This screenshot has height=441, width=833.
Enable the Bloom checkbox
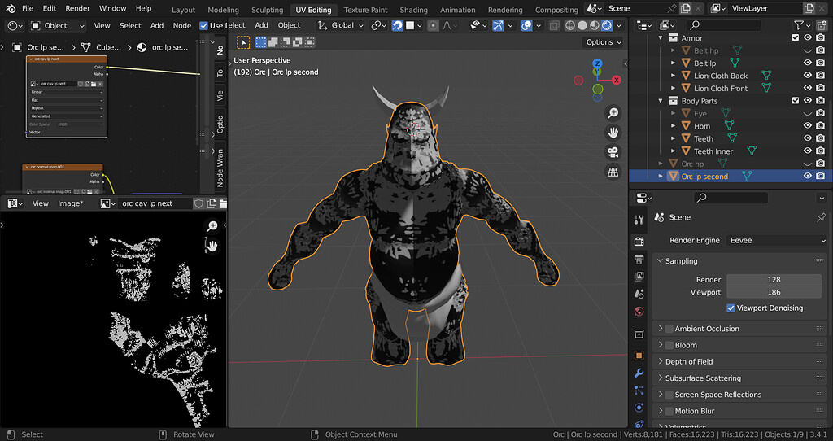click(x=669, y=345)
